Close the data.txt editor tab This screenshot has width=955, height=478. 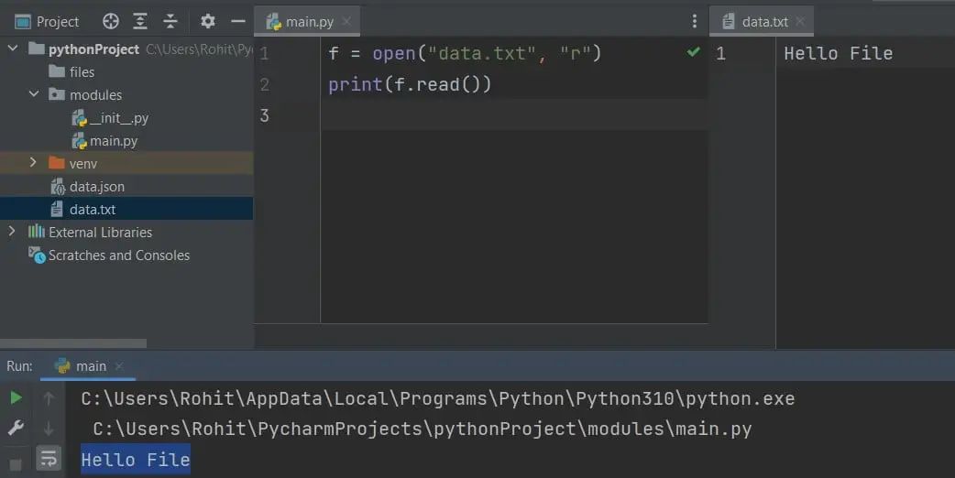click(x=800, y=21)
